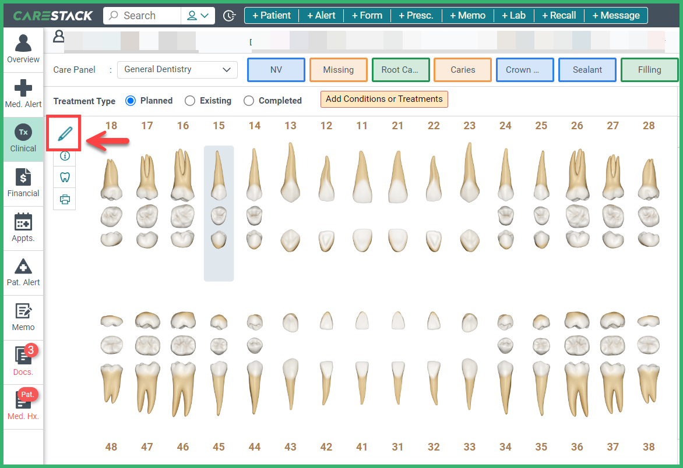This screenshot has height=468, width=683.
Task: Open the Care Panel dropdown
Action: coord(177,70)
